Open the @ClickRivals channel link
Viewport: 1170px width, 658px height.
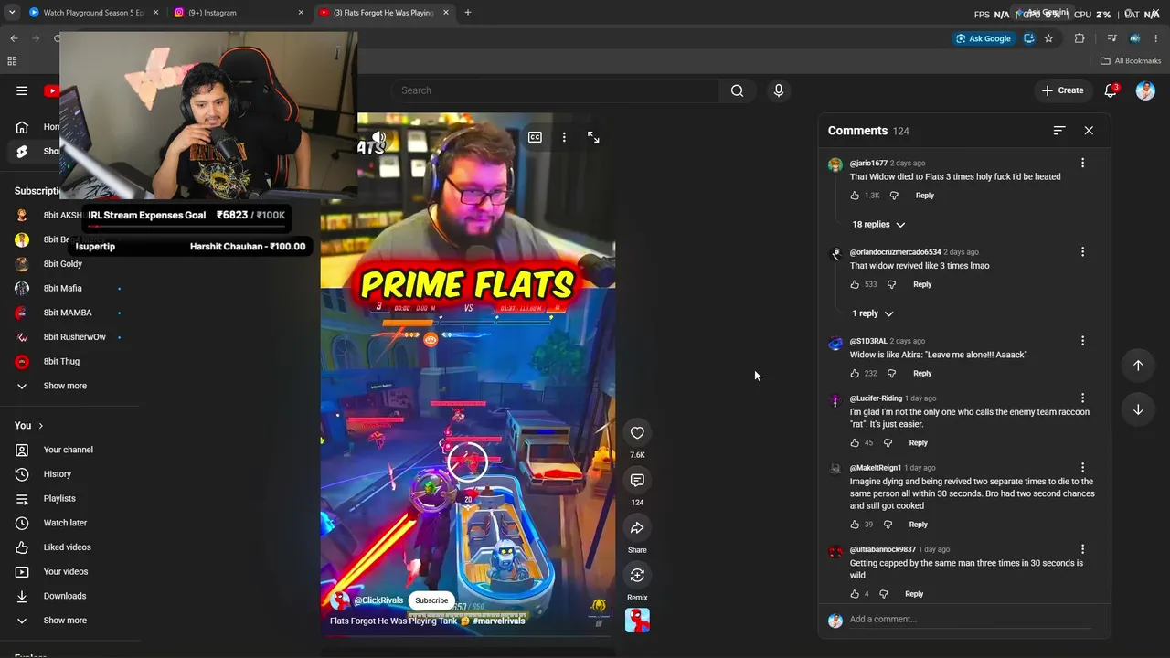coord(378,600)
